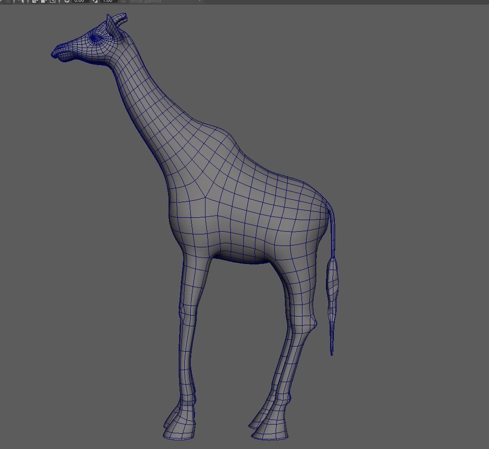Open the sRGB gamma view transform dropdown
Screen dimensions: 489x449
click(x=165, y=1)
